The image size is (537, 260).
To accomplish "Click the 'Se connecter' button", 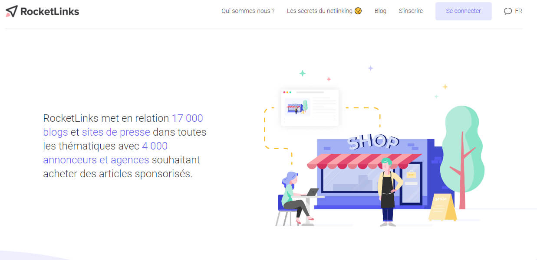I will tap(463, 11).
